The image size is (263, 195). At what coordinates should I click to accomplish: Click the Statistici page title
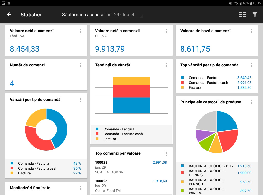[31, 15]
